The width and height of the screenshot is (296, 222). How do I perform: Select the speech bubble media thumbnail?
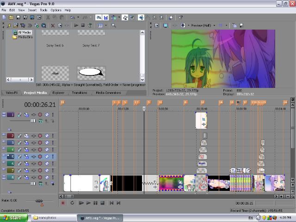point(91,73)
